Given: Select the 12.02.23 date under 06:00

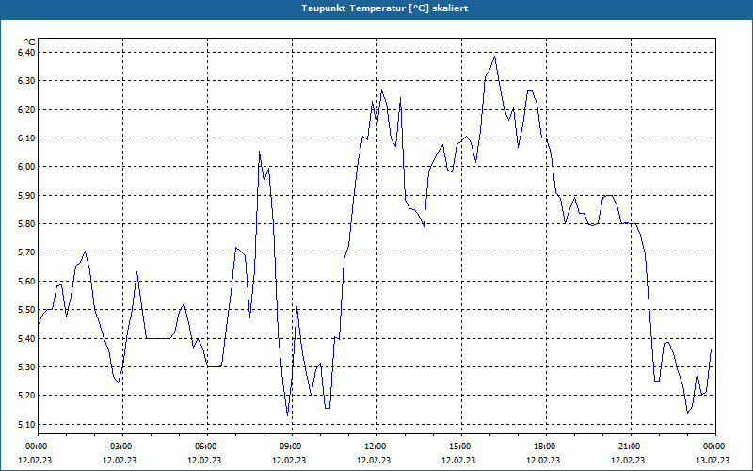Looking at the screenshot, I should pos(204,461).
